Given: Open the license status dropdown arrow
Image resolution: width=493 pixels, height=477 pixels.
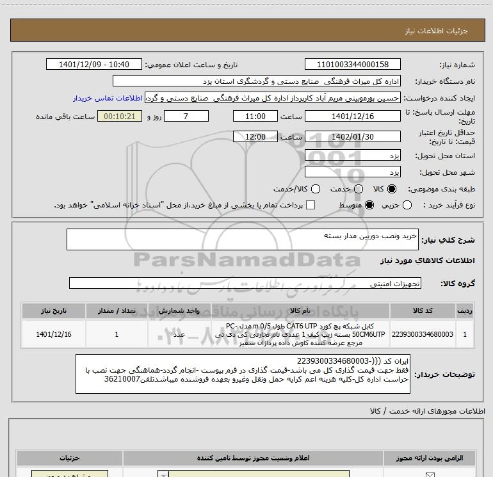Looking at the screenshot, I should 163,474.
